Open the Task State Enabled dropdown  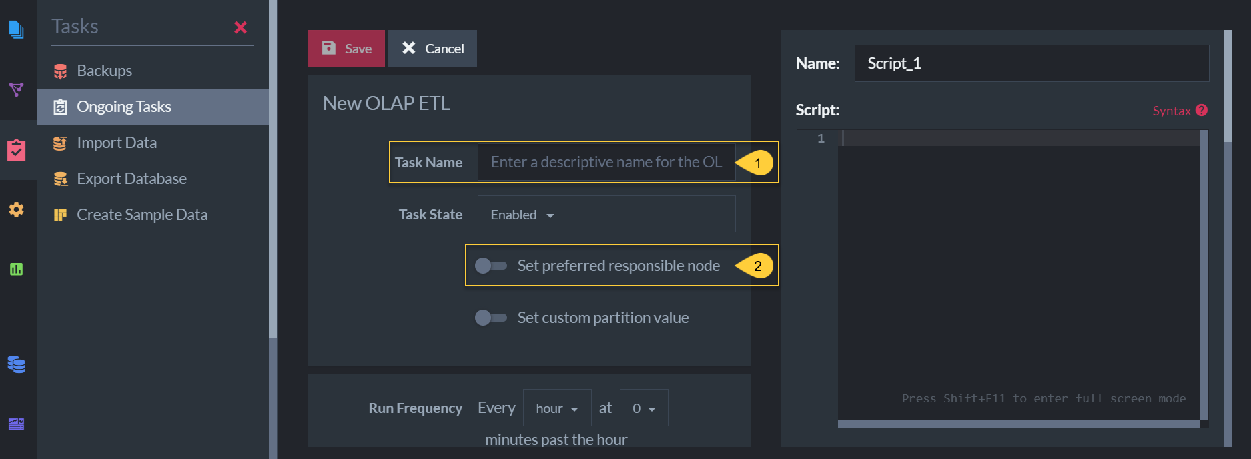click(606, 214)
